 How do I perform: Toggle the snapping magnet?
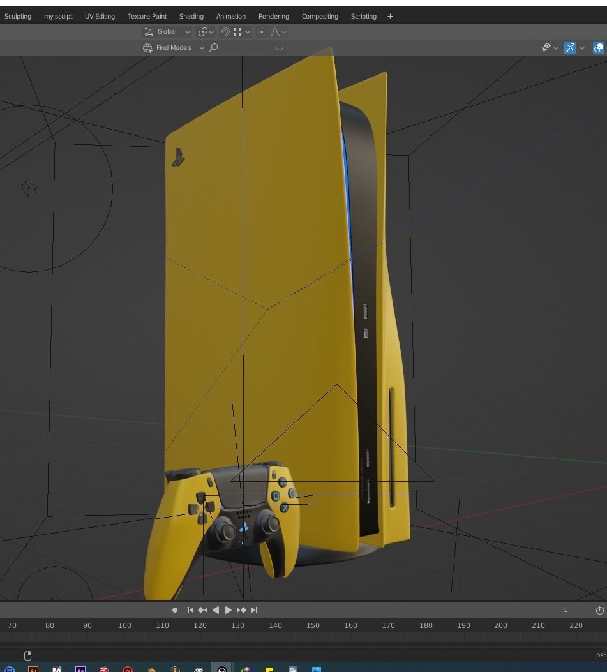pos(225,32)
